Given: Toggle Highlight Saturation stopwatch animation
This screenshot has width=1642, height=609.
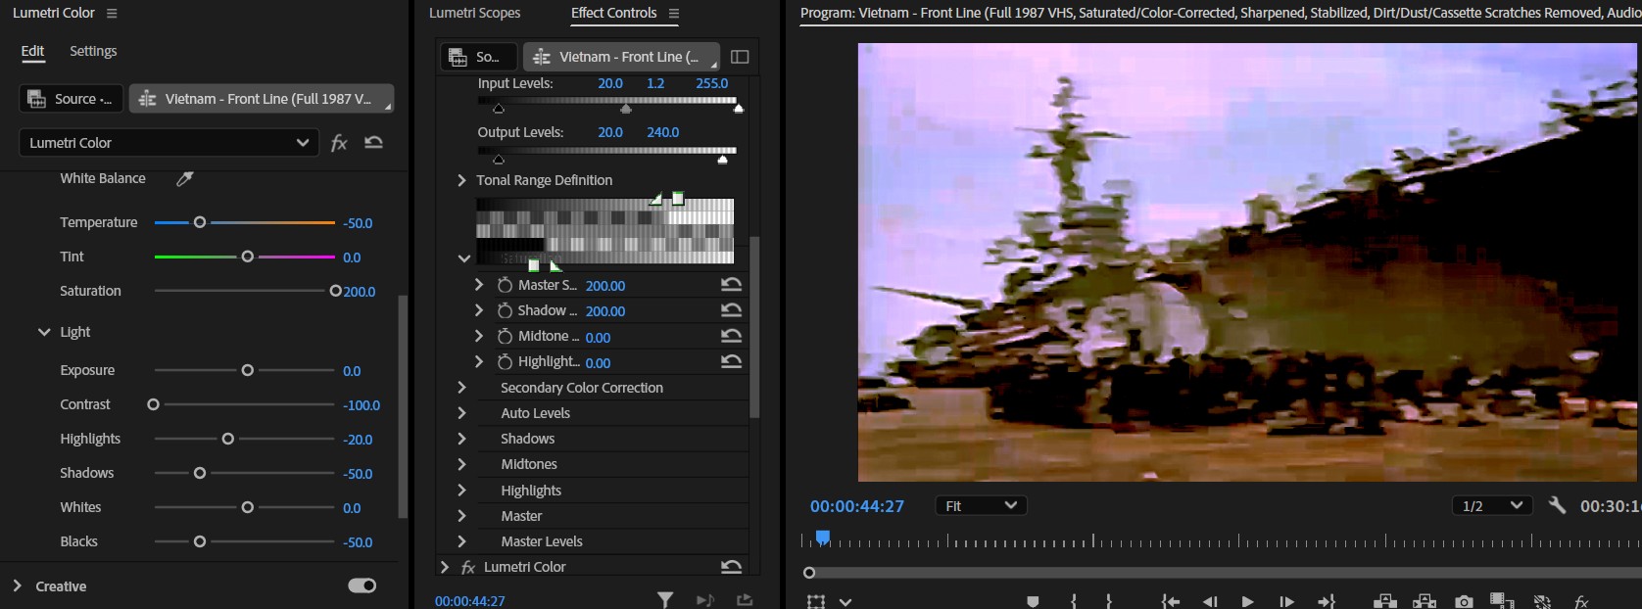Looking at the screenshot, I should 505,361.
